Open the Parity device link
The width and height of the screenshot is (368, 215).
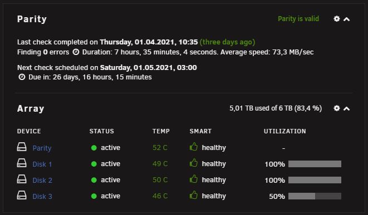(x=42, y=148)
